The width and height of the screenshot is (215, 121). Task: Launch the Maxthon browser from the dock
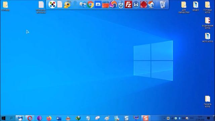tap(98, 4)
